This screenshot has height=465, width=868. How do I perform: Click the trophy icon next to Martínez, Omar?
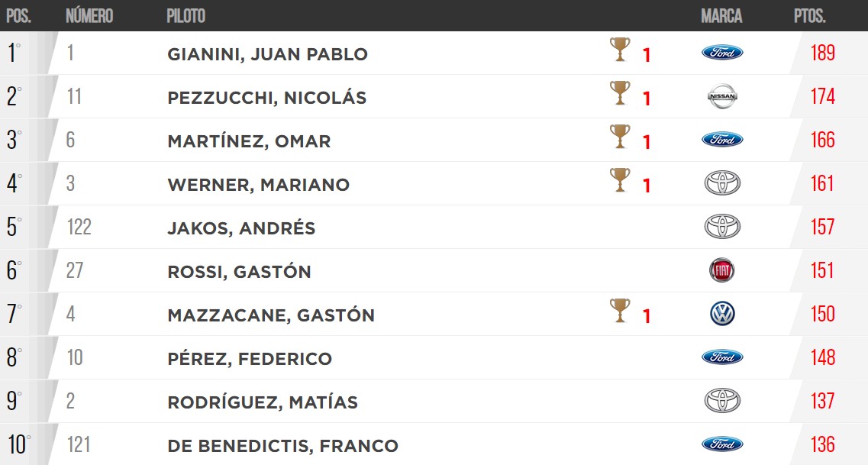click(x=620, y=136)
